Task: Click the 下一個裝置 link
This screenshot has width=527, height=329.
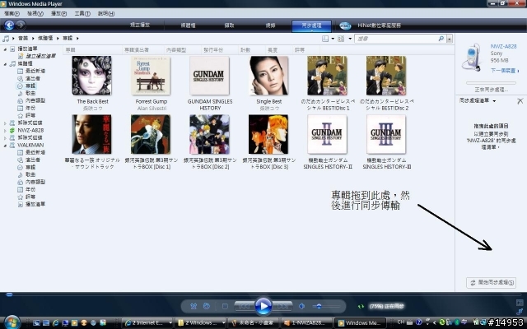Action: coord(505,71)
